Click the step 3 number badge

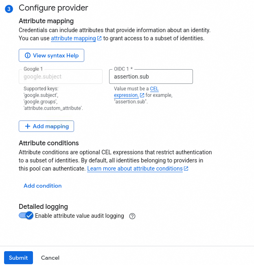point(9,9)
